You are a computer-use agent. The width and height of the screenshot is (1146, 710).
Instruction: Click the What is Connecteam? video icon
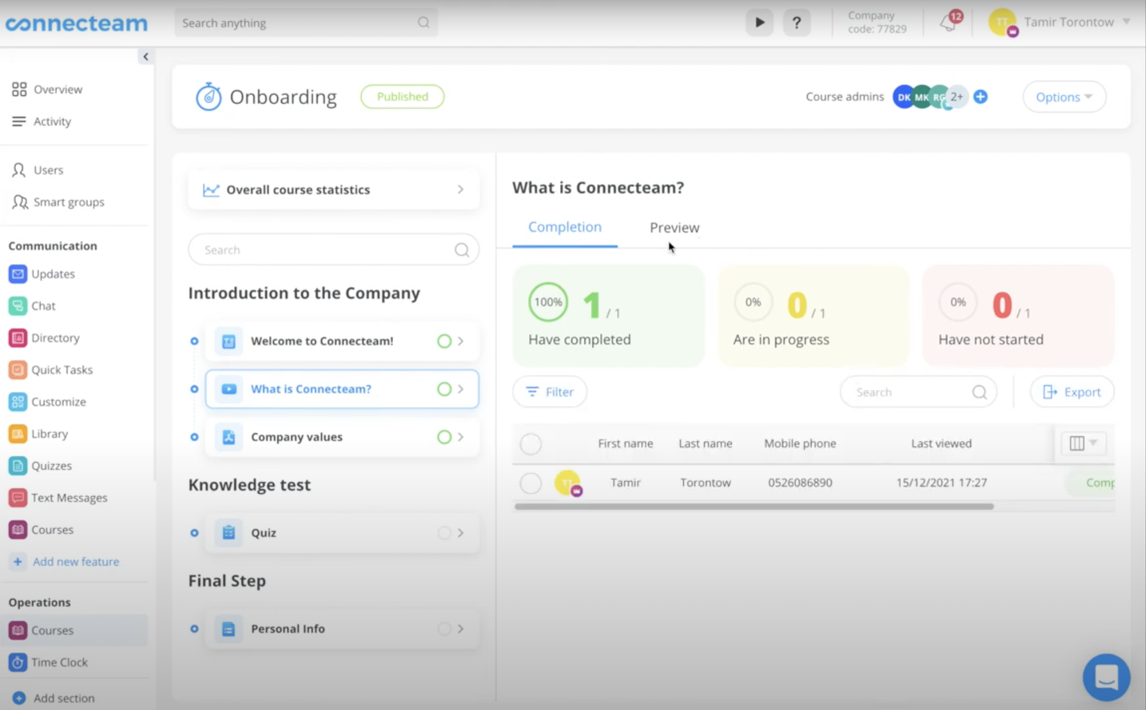click(x=229, y=389)
